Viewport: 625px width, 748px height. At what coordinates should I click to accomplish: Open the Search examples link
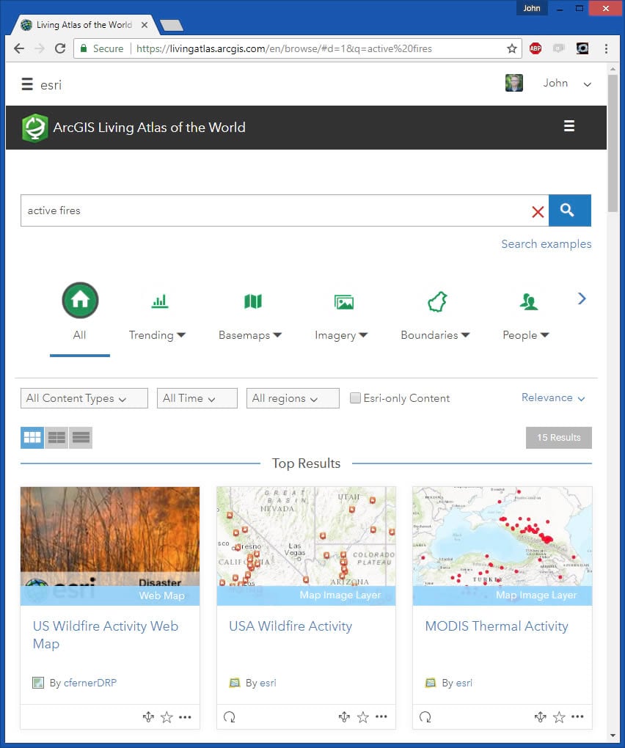(547, 243)
